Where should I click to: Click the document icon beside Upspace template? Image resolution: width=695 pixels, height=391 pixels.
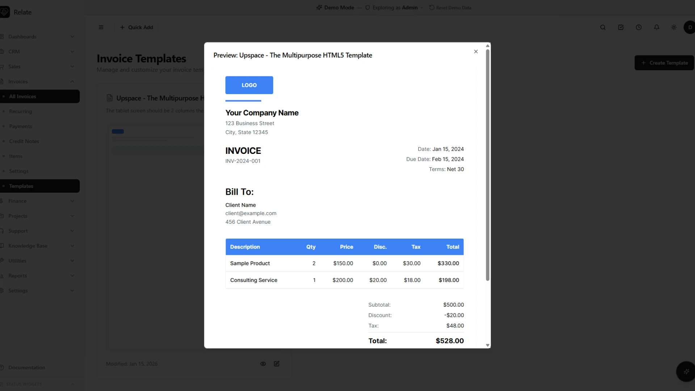tap(109, 98)
